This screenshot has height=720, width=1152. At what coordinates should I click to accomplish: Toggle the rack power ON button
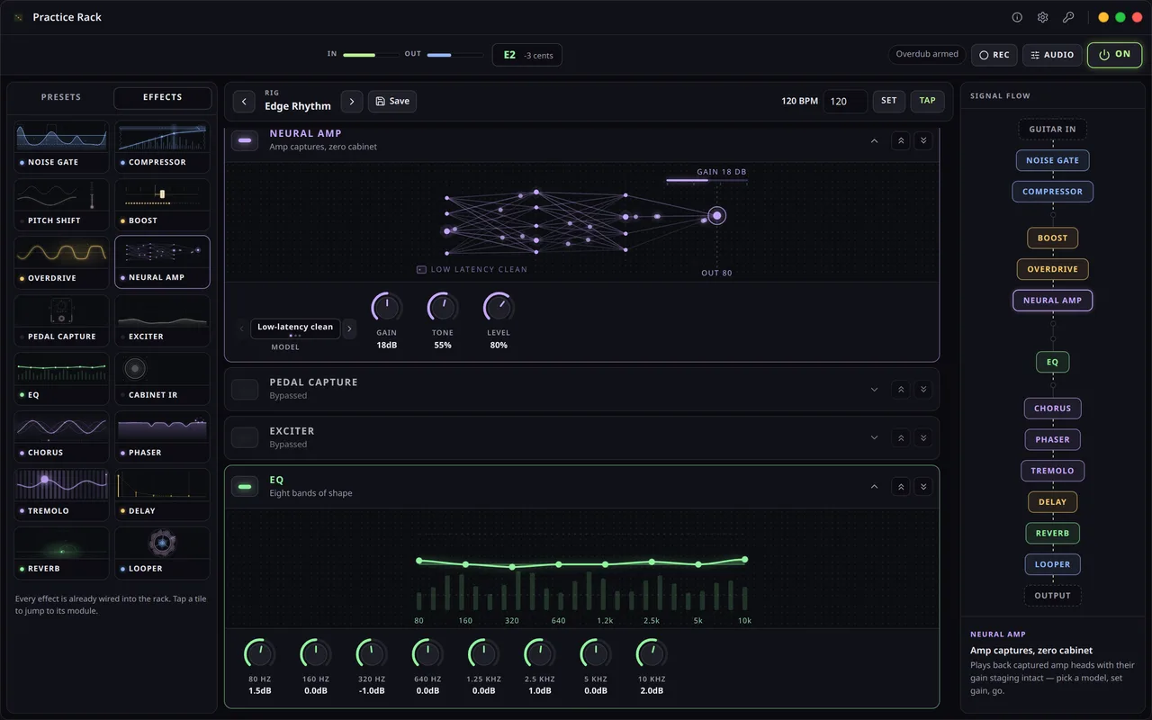(1114, 55)
